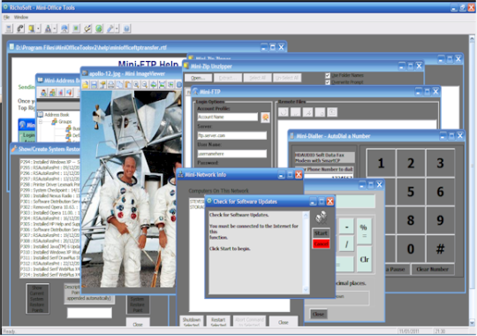
Task: Copy image in Mini ImageViewer toolbar
Action: point(119,85)
